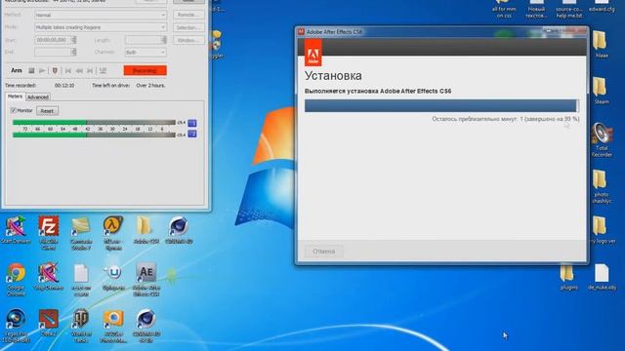
Task: Toggle the channel 2 blue meter button
Action: (192, 135)
